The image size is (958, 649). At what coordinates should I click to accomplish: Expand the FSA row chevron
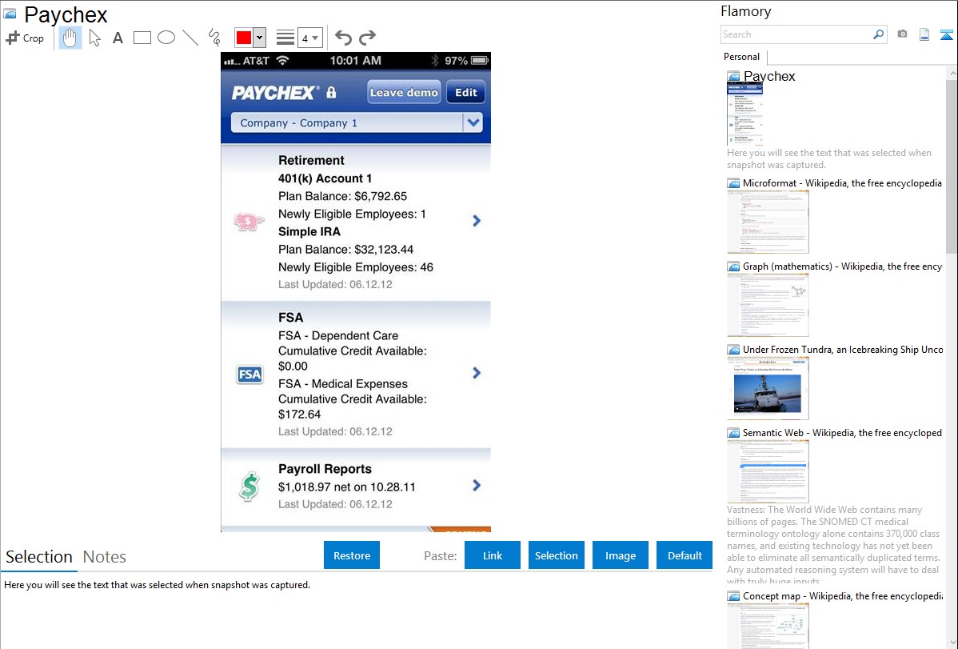[477, 373]
